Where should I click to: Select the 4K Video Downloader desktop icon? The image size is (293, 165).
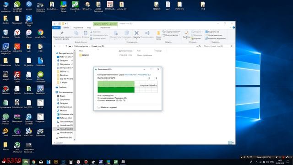[40, 77]
